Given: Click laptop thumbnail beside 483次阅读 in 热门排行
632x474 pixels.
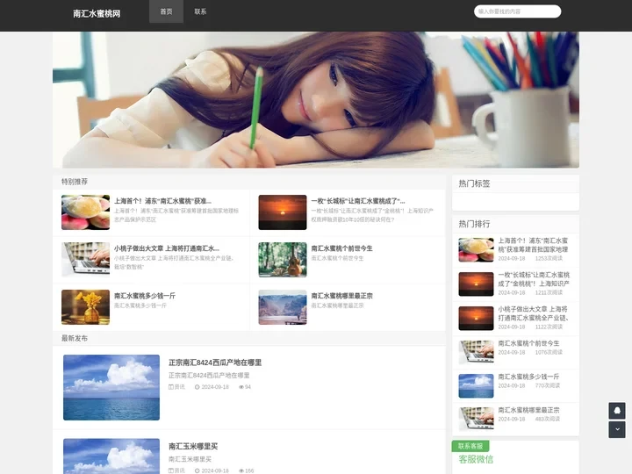Looking at the screenshot, I should pos(476,420).
